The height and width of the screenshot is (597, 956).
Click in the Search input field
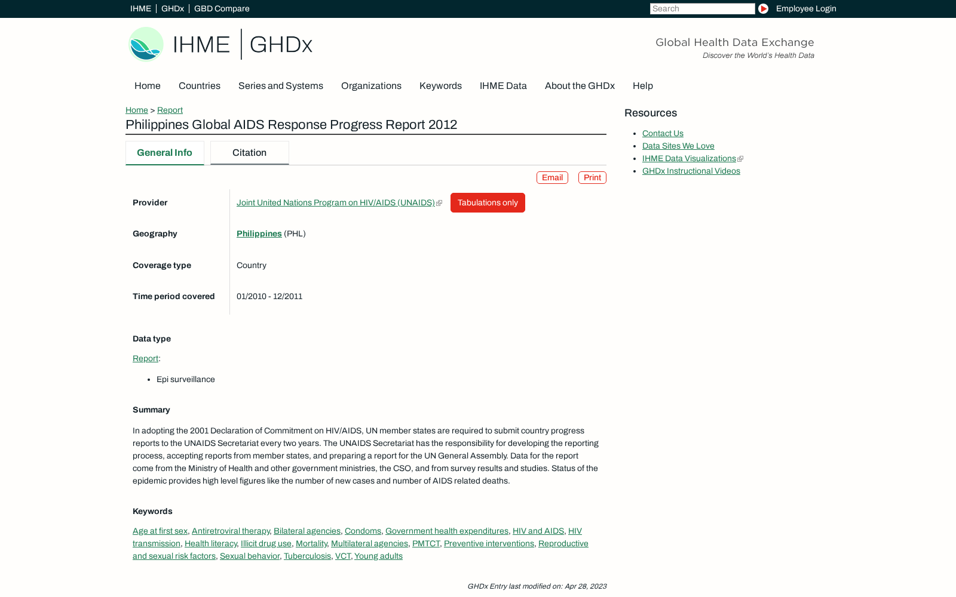[x=703, y=8]
